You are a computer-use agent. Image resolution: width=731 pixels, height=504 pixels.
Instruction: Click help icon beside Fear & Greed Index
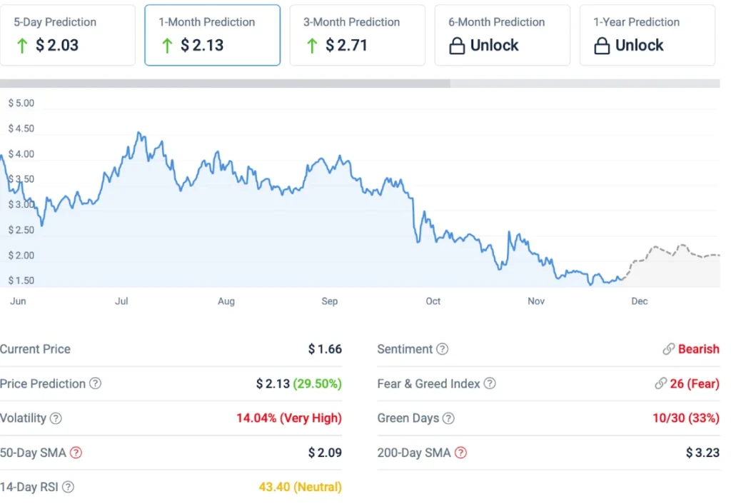click(490, 383)
